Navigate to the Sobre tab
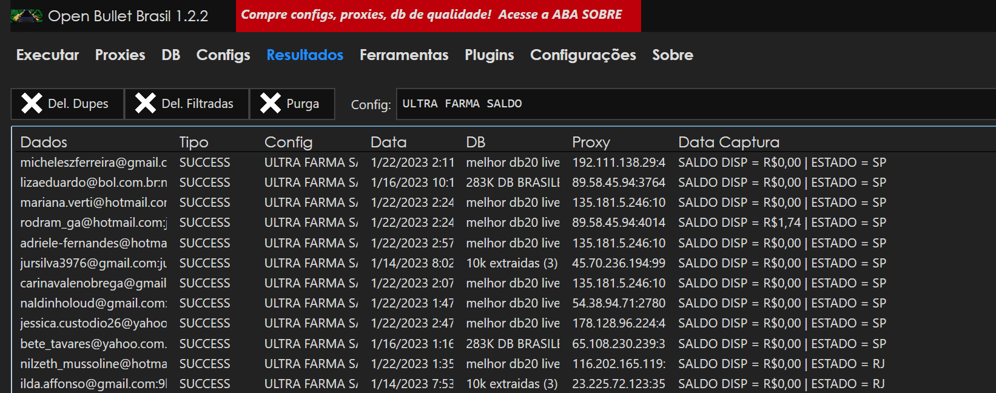 tap(673, 55)
